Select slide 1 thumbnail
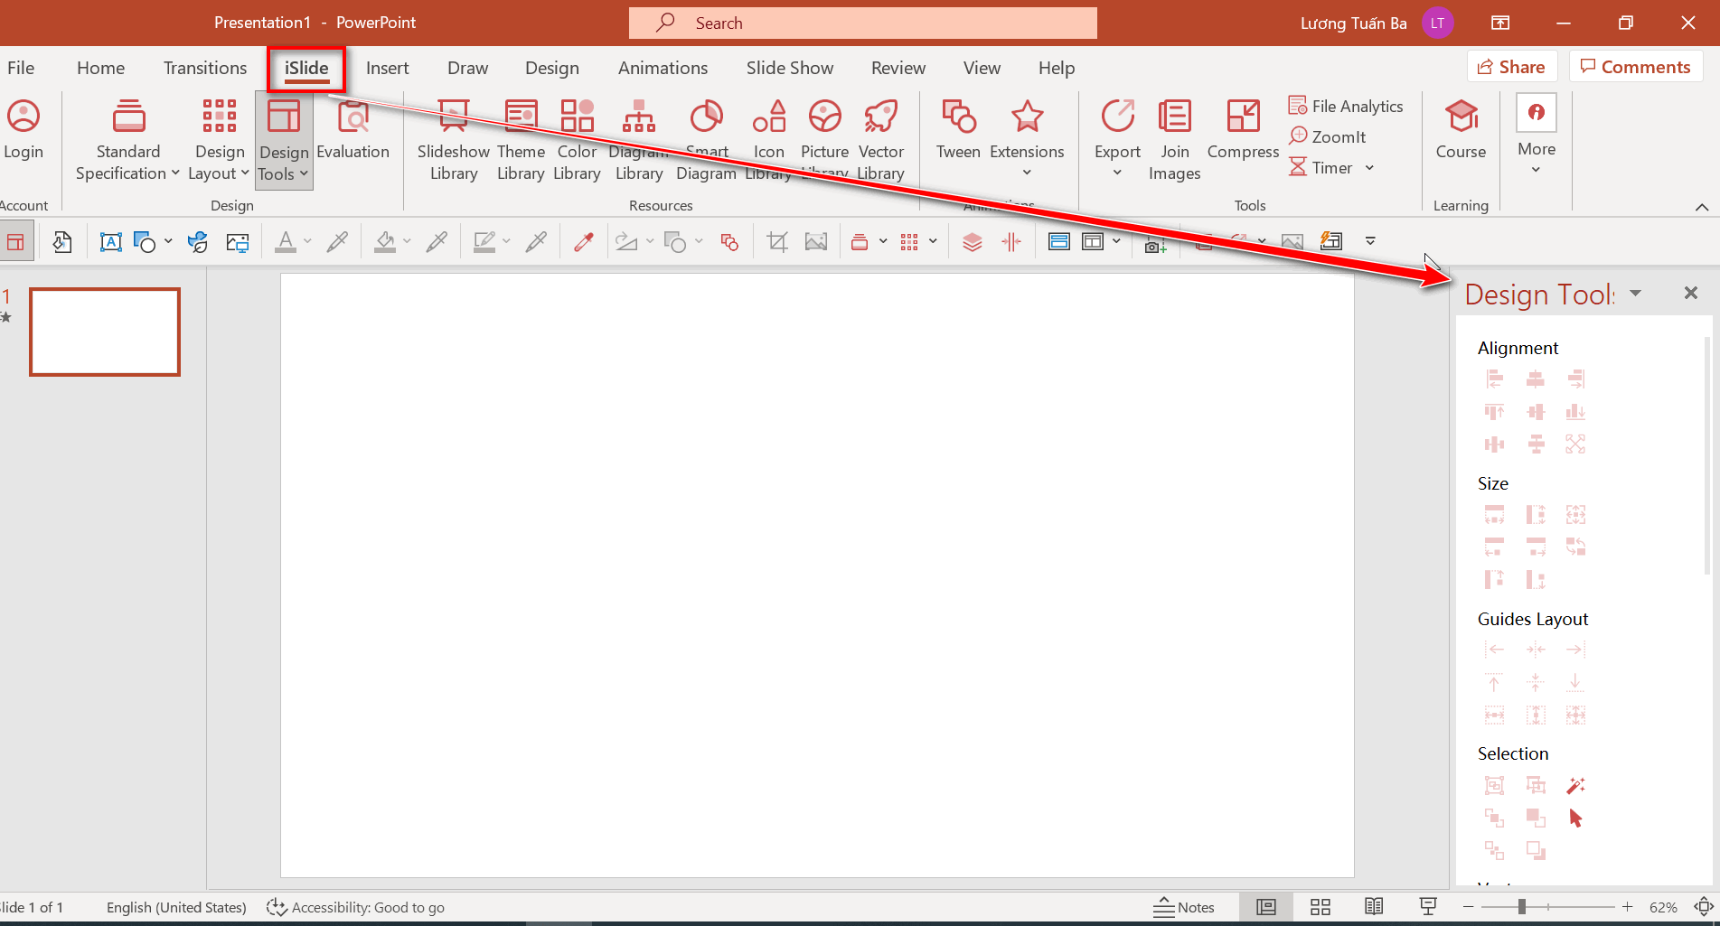The height and width of the screenshot is (926, 1720). (105, 332)
